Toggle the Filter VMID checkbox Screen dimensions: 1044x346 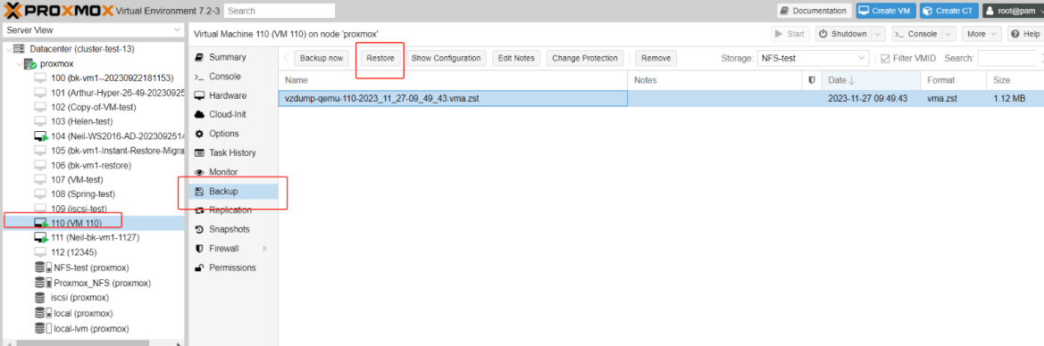coord(884,59)
